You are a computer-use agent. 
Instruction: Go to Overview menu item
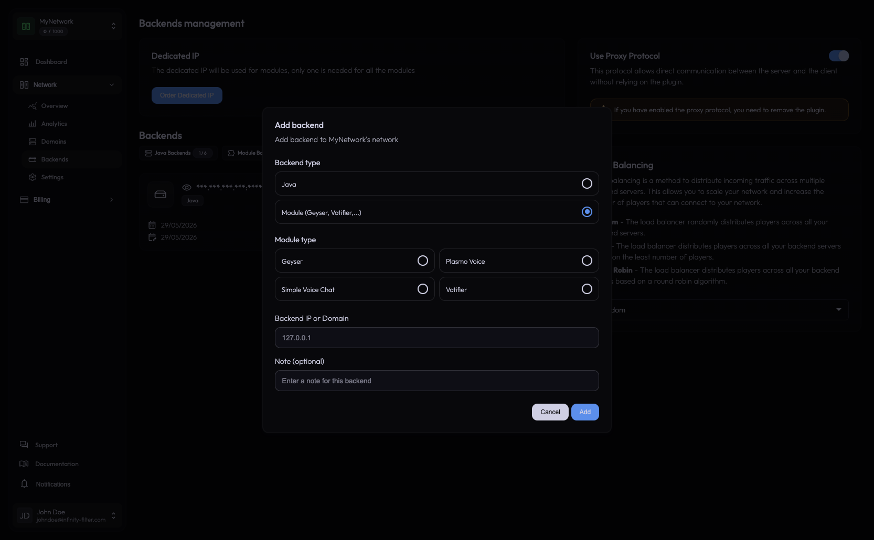(55, 106)
